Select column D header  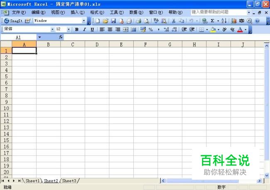(x=97, y=44)
